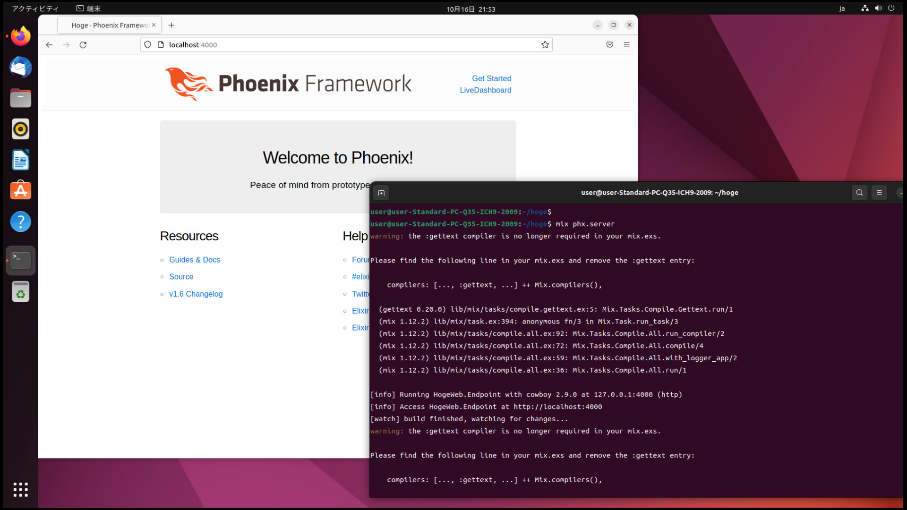Open the Get Started link
This screenshot has width=907, height=510.
point(491,78)
